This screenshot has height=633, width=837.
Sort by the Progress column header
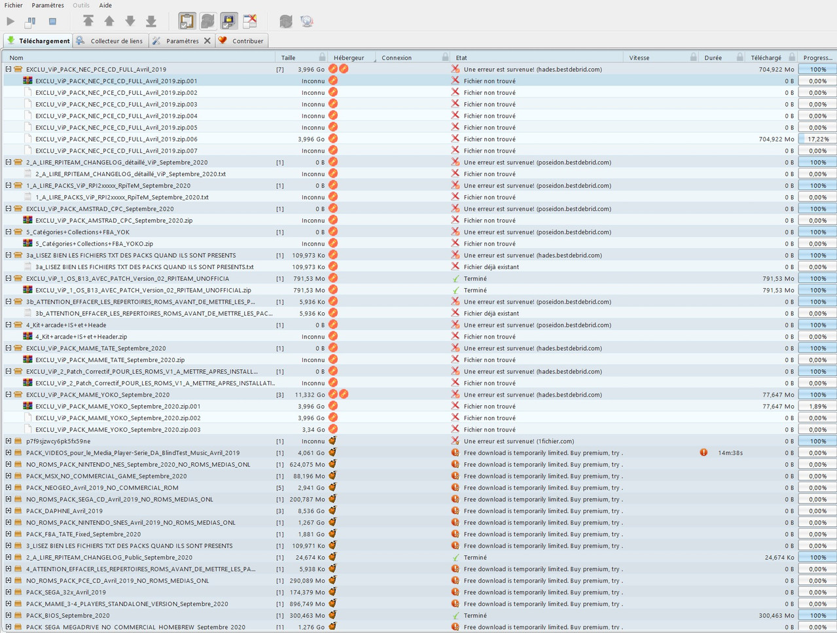point(817,58)
